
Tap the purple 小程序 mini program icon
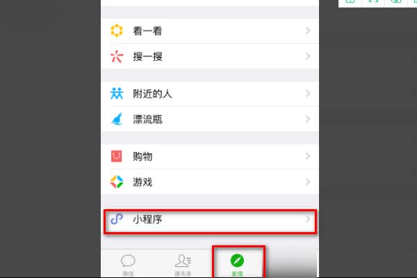(x=117, y=219)
